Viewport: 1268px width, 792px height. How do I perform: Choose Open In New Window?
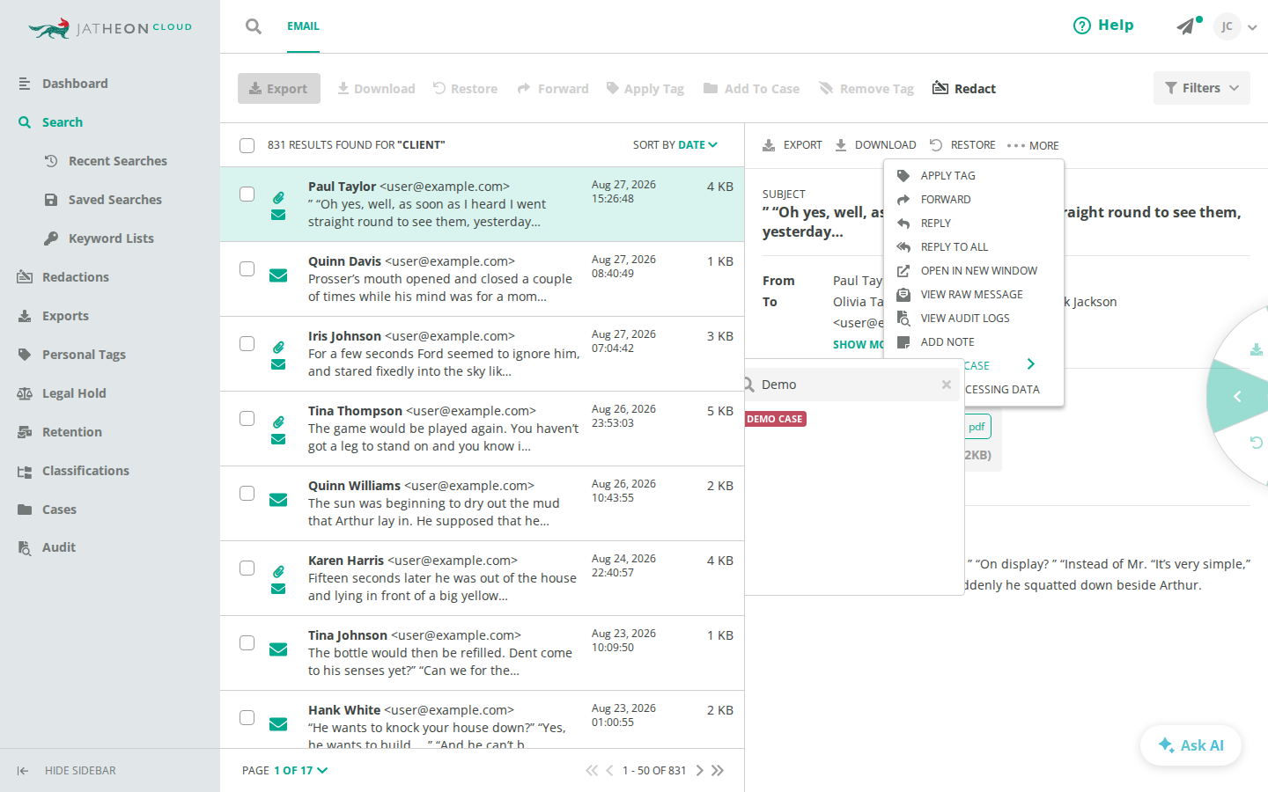point(978,271)
